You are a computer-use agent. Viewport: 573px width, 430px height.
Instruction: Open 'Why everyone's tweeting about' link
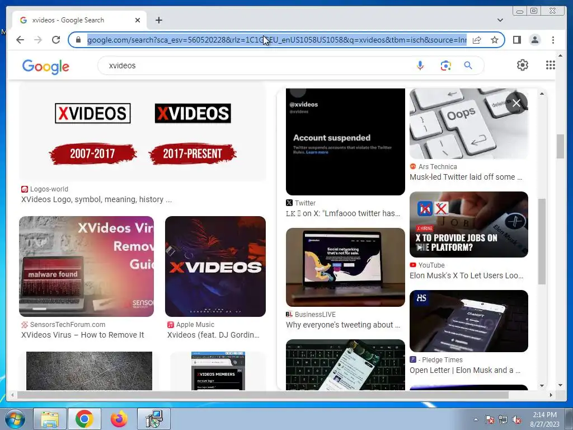pyautogui.click(x=343, y=325)
